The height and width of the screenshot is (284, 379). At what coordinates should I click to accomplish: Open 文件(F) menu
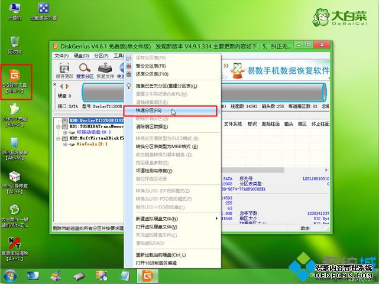coord(61,56)
